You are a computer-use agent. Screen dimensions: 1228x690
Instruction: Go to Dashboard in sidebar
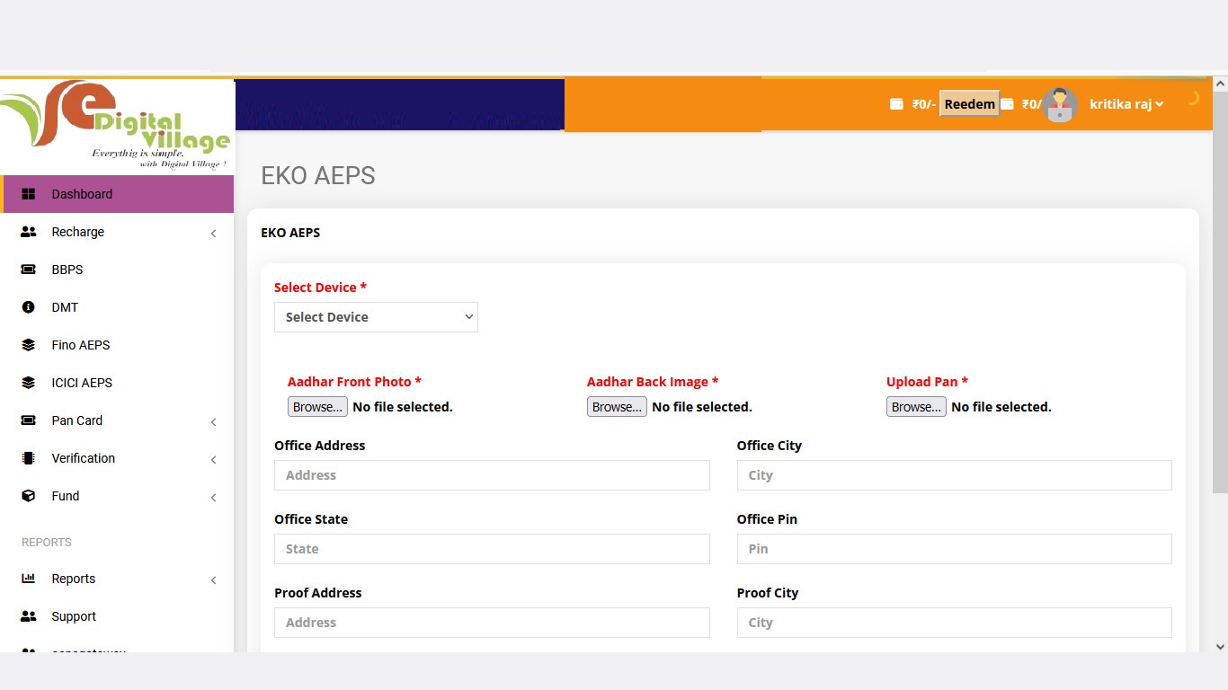117,194
